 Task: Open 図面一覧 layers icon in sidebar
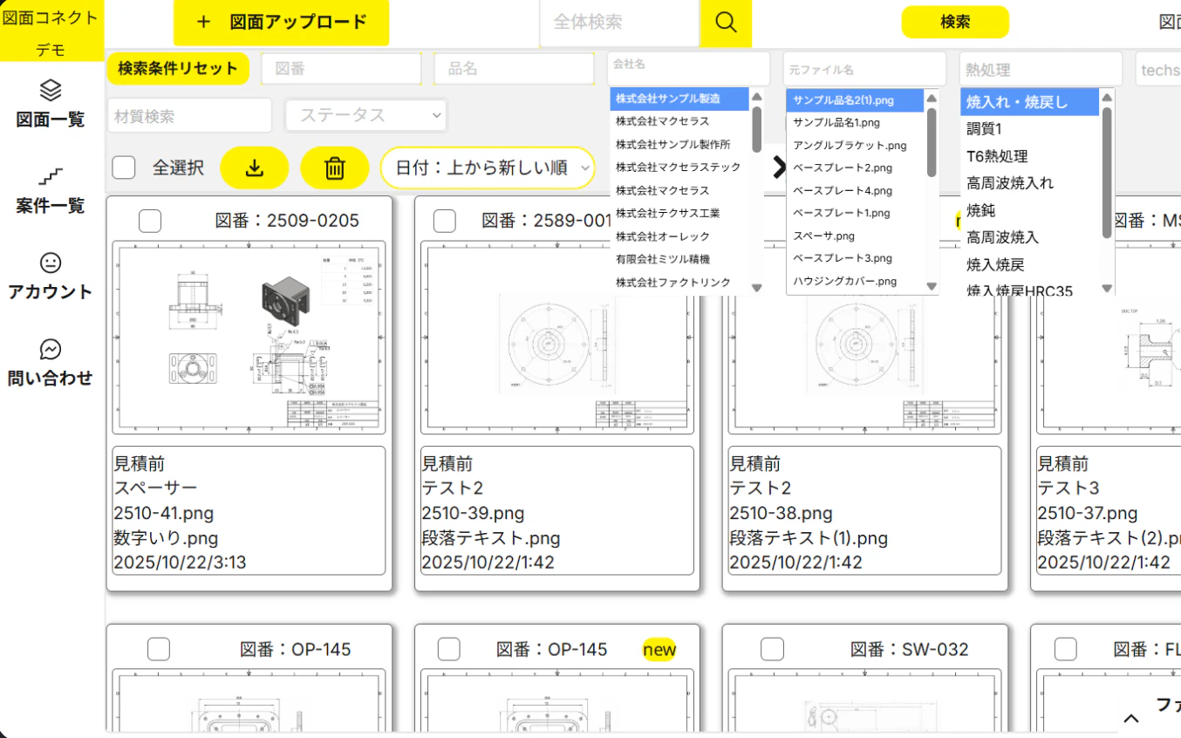click(51, 90)
